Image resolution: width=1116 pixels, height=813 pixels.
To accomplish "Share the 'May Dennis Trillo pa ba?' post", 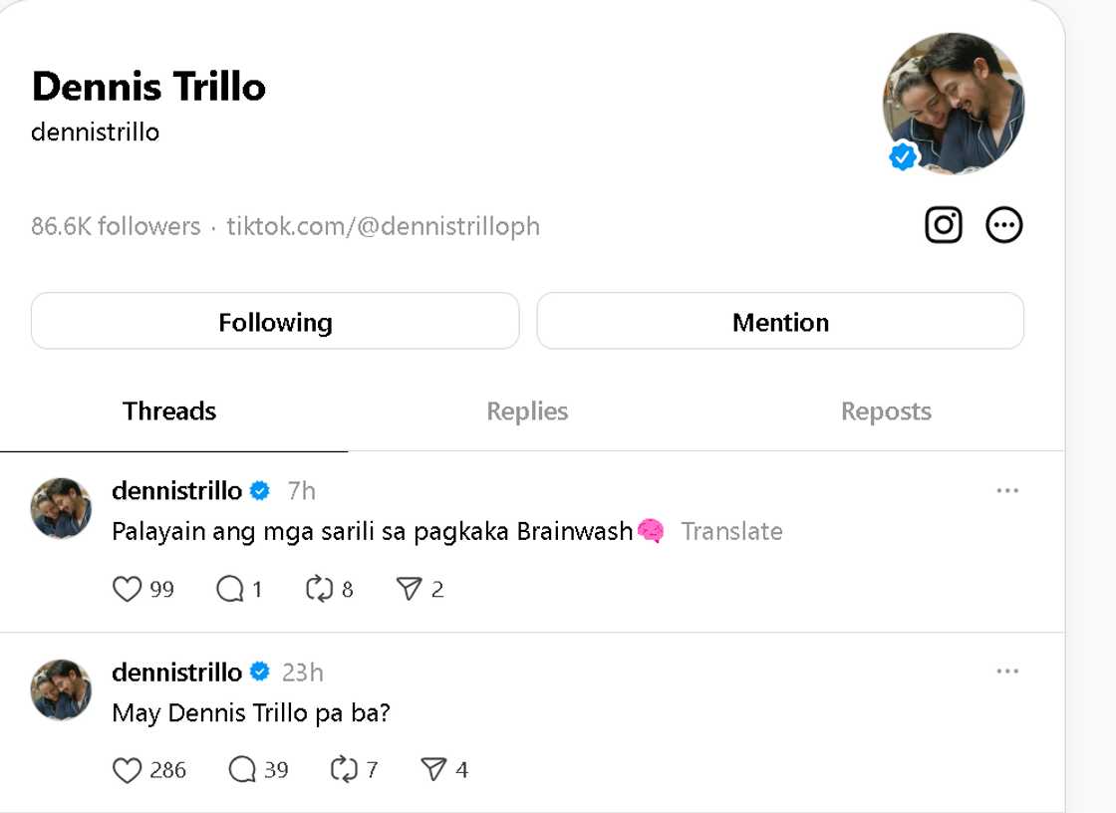I will [x=432, y=770].
